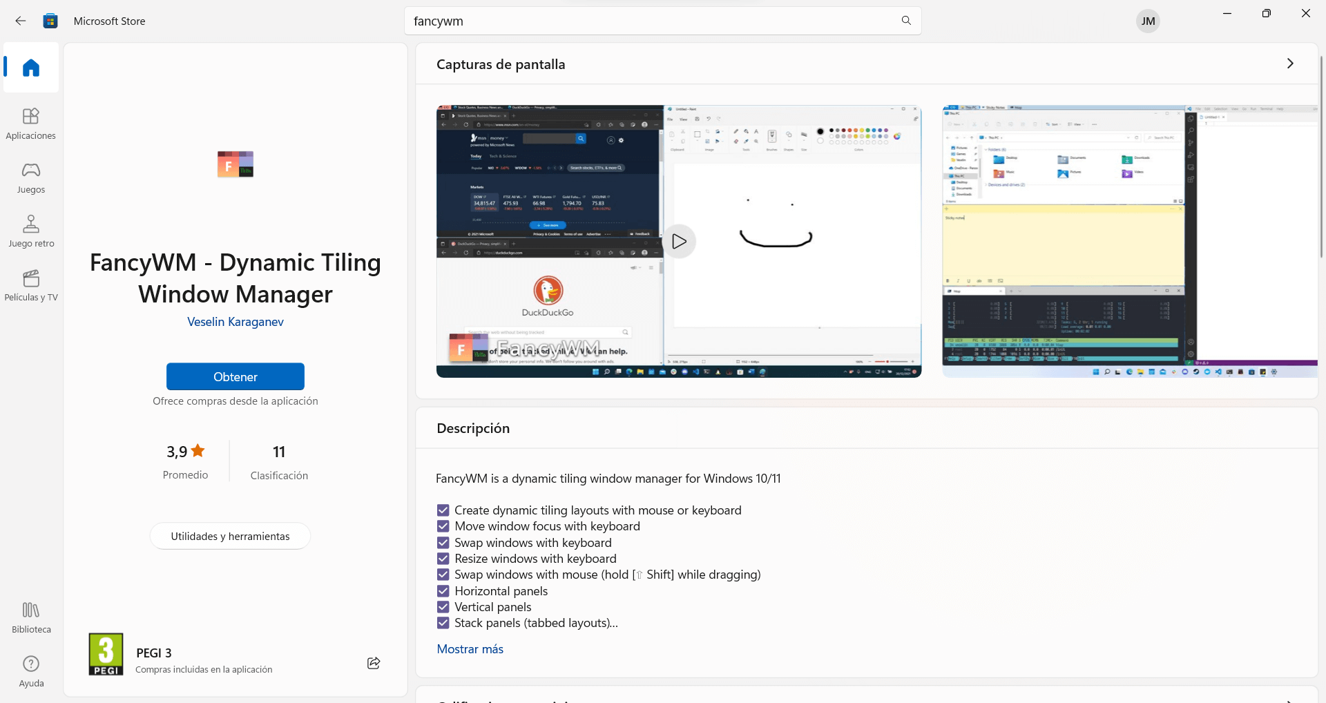Screen dimensions: 1326x703
Task: Play the FancyWM preview video
Action: pos(680,241)
